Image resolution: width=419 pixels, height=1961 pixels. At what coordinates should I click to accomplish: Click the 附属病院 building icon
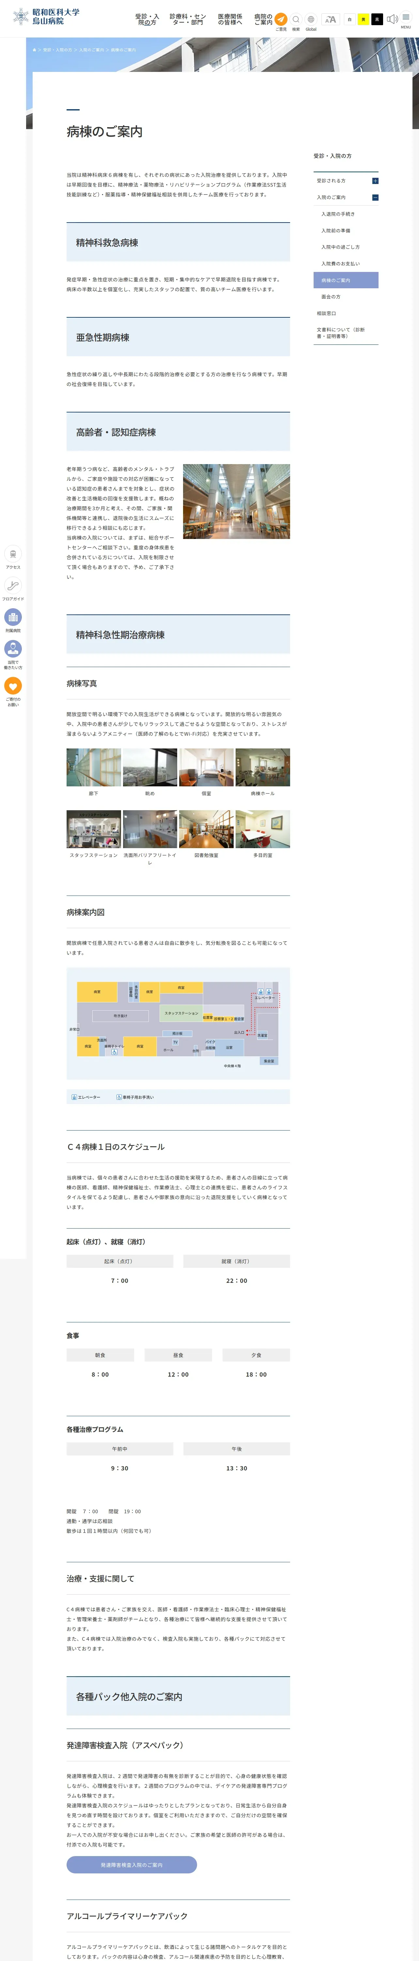pyautogui.click(x=13, y=617)
